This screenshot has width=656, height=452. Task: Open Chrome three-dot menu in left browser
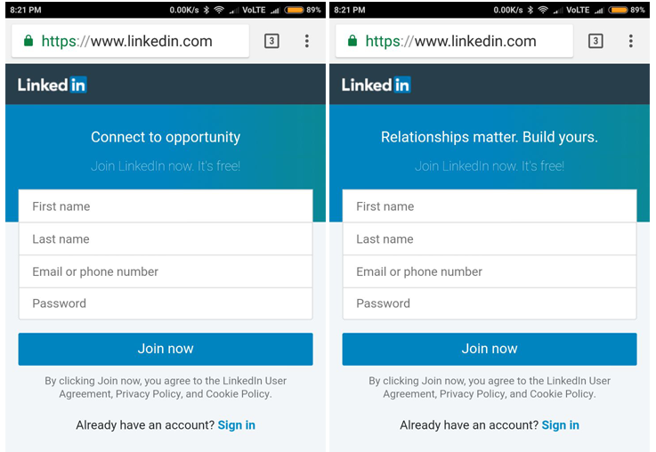coord(307,41)
